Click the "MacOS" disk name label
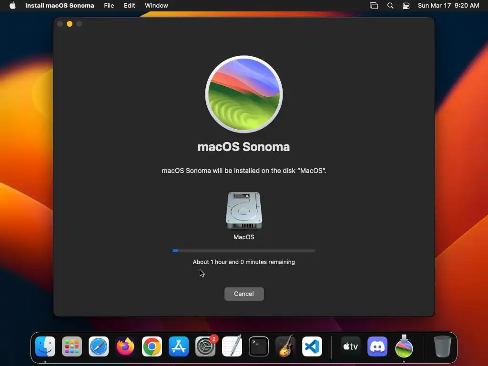The image size is (488, 366). pos(244,237)
